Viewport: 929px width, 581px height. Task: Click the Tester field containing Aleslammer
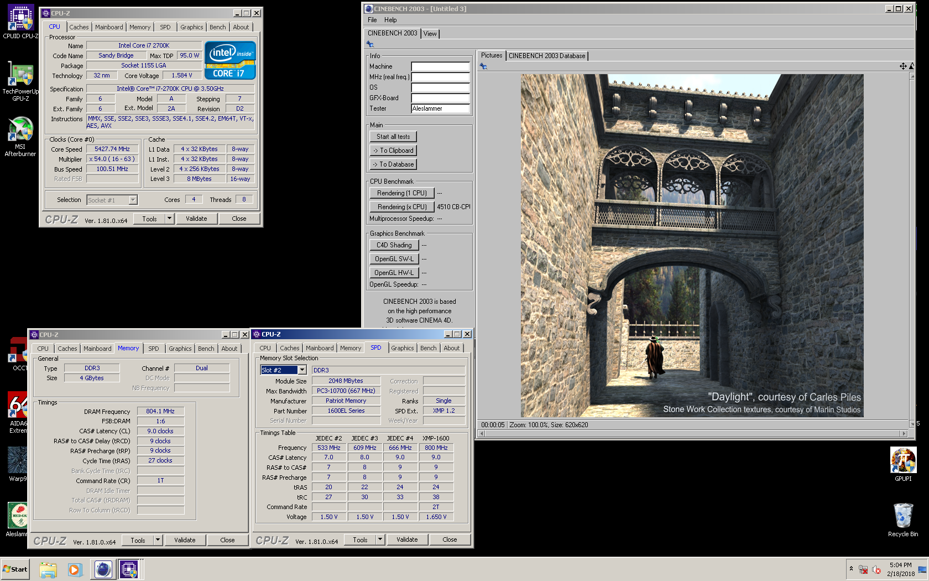tap(440, 108)
